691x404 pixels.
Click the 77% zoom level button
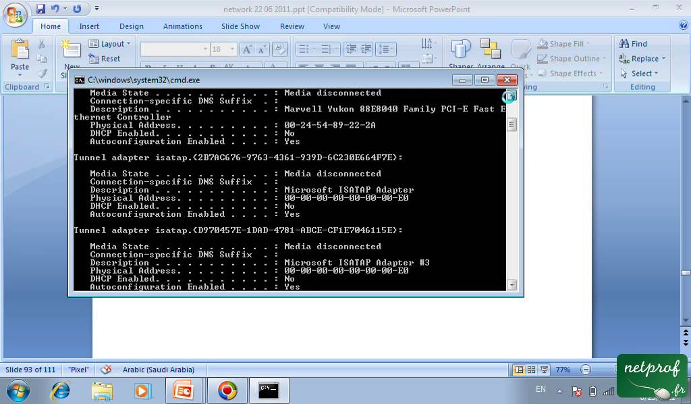pos(563,370)
